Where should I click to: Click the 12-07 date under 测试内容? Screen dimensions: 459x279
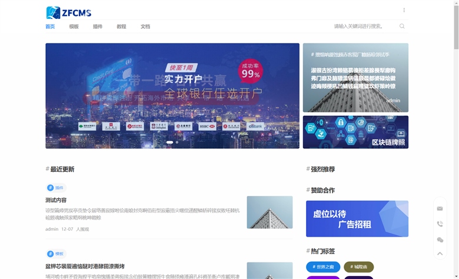[67, 229]
